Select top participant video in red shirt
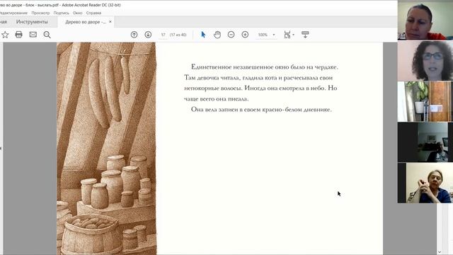Image resolution: width=453 pixels, height=255 pixels. [x=425, y=20]
